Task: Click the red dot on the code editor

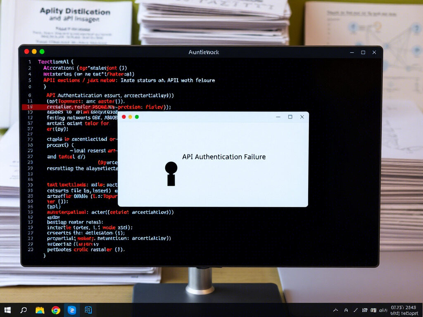Action: pyautogui.click(x=27, y=52)
